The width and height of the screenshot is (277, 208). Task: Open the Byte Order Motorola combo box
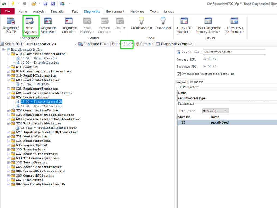(215, 111)
